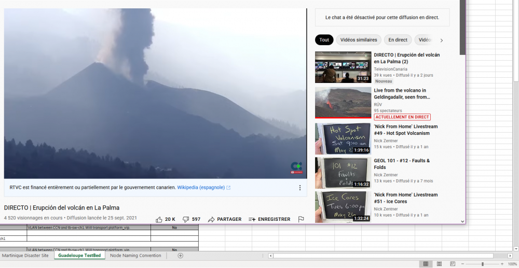Image resolution: width=519 pixels, height=268 pixels.
Task: Switch to Normal view in status bar
Action: tap(426, 264)
